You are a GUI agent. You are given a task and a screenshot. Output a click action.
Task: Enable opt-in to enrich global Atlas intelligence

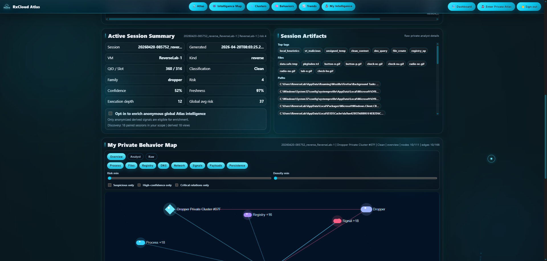[x=110, y=114]
